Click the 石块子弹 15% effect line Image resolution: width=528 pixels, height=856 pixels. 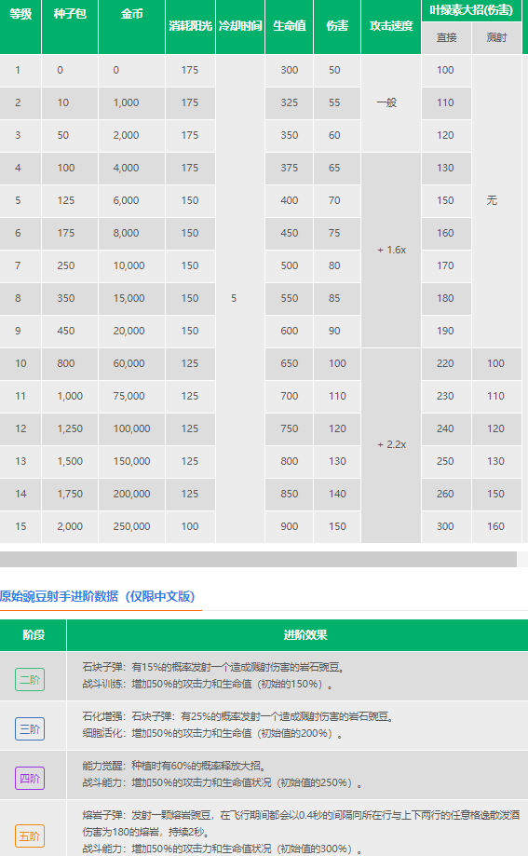point(213,667)
